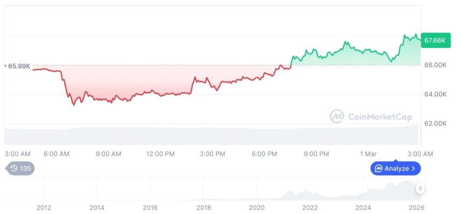Screen dimensions: 459x214
Task: Select 2024 on the history timeline
Action: (363, 207)
